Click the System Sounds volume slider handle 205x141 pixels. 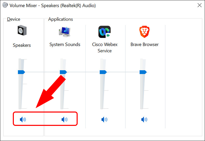click(63, 72)
